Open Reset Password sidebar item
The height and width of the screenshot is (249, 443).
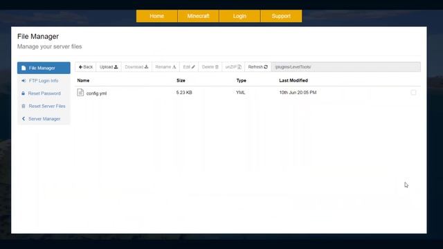point(44,93)
